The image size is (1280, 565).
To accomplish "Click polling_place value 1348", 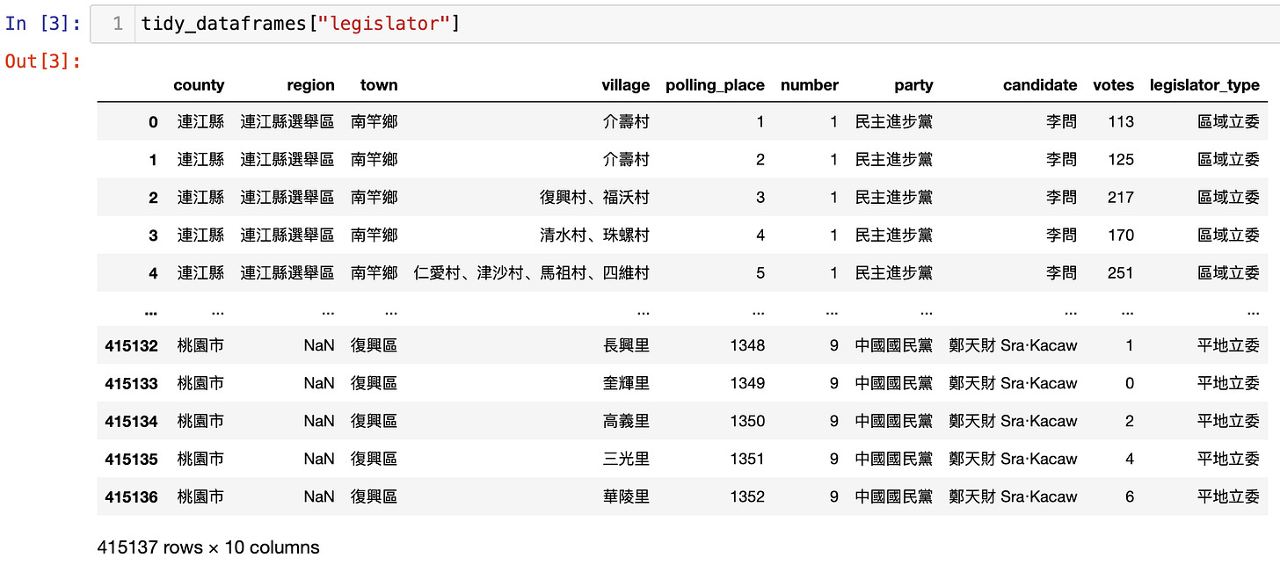I will click(x=747, y=345).
